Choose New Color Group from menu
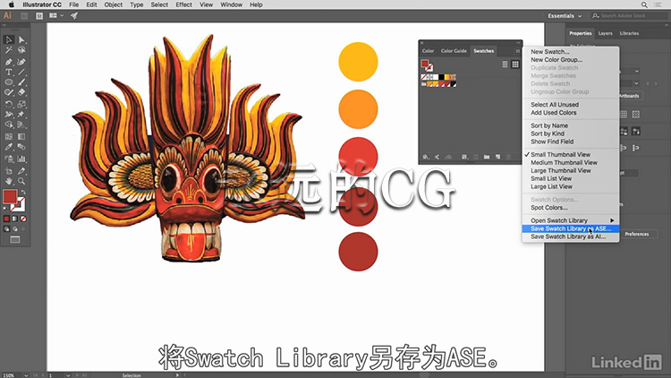The image size is (671, 378). pos(571,60)
